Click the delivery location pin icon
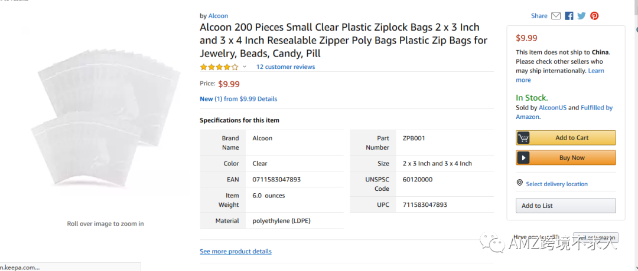Viewport: 638px width, 271px height. [520, 183]
